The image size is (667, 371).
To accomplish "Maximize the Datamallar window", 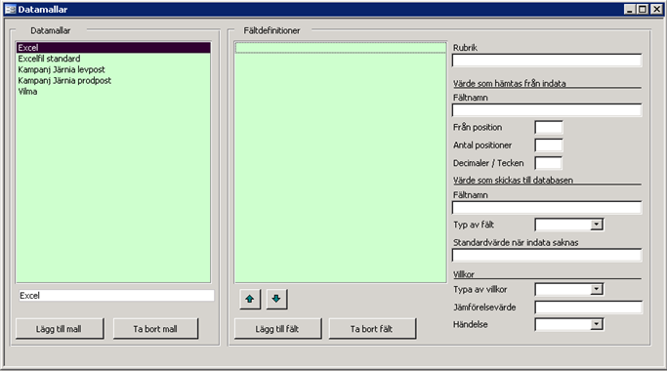I will pyautogui.click(x=643, y=10).
